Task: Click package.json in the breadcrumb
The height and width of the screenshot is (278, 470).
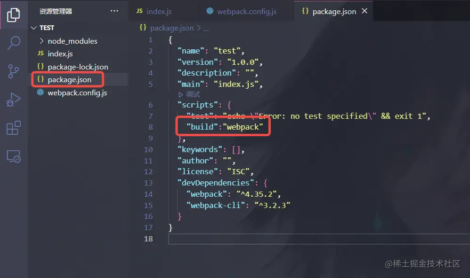Action: coord(172,28)
